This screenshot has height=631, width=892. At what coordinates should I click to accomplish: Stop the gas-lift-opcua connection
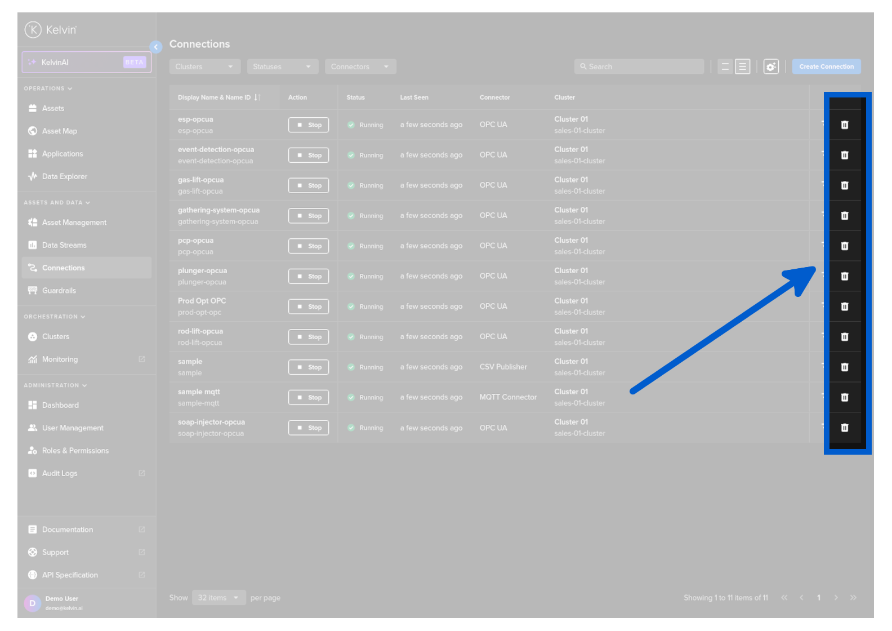pyautogui.click(x=309, y=186)
